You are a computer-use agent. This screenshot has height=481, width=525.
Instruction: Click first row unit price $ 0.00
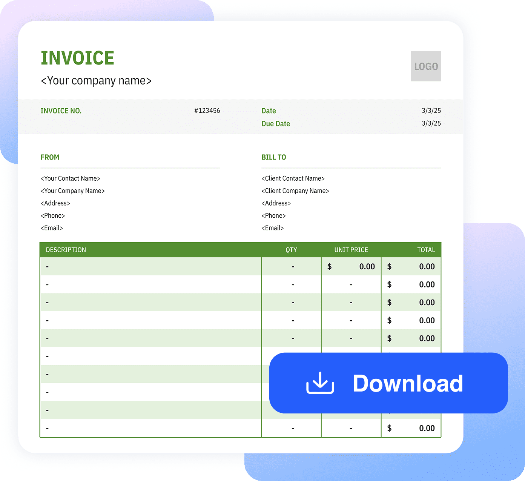pos(351,266)
